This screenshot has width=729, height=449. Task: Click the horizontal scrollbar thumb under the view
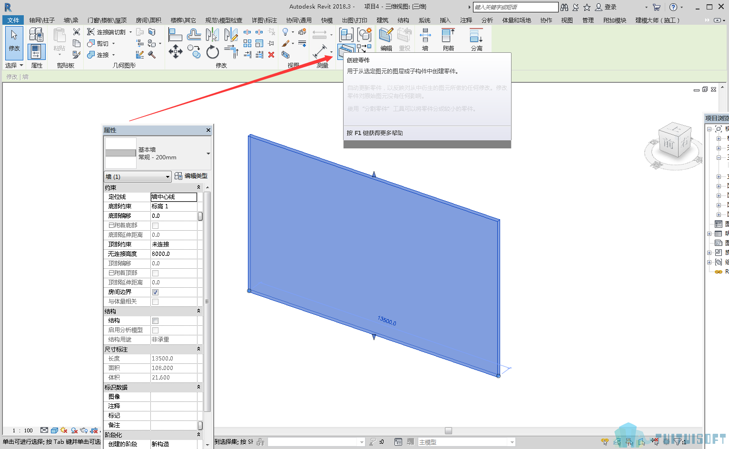coord(448,430)
